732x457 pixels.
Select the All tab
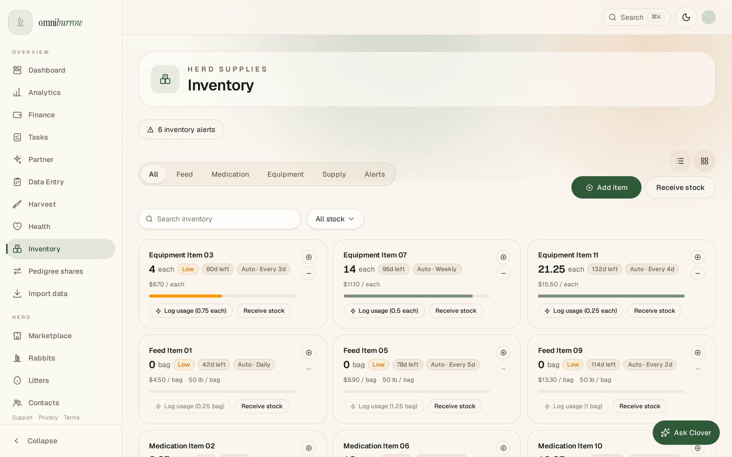tap(153, 174)
